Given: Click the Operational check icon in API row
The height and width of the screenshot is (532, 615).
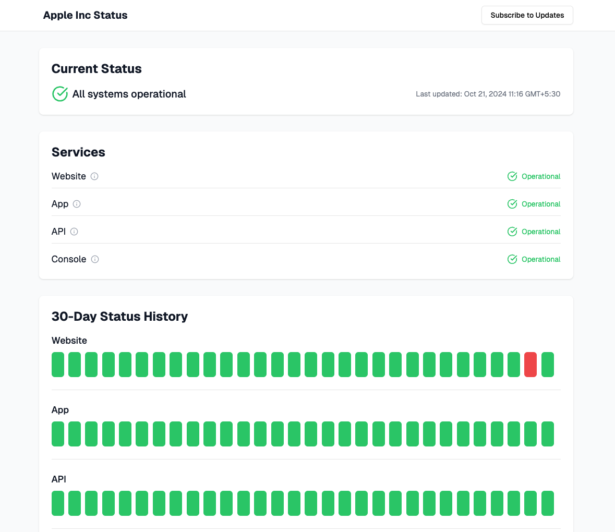Looking at the screenshot, I should 512,232.
